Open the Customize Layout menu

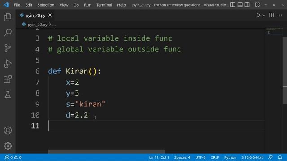tap(257, 5)
